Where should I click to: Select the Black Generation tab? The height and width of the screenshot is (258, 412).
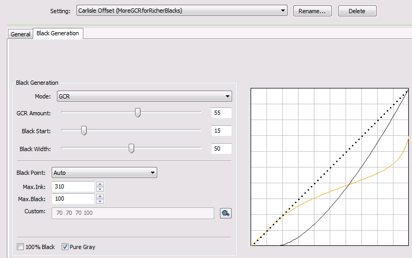58,34
